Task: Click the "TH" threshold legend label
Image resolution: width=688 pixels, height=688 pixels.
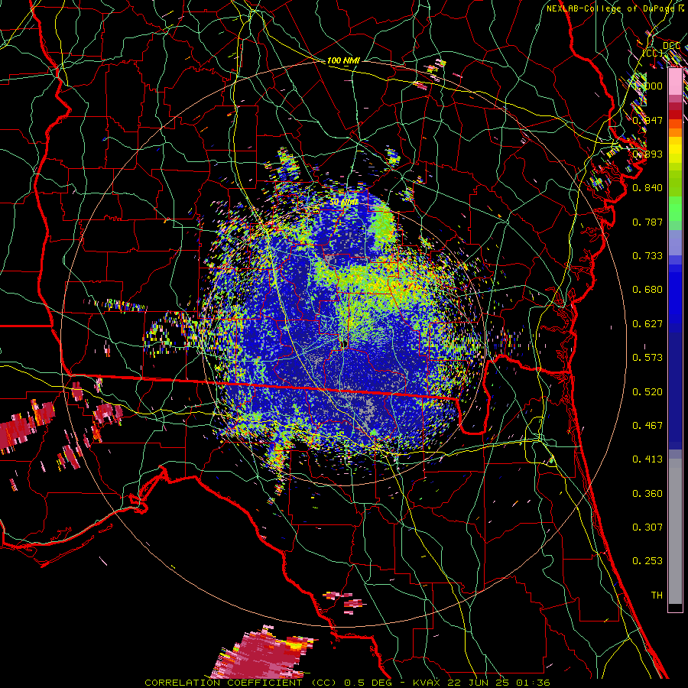Action: tap(657, 596)
